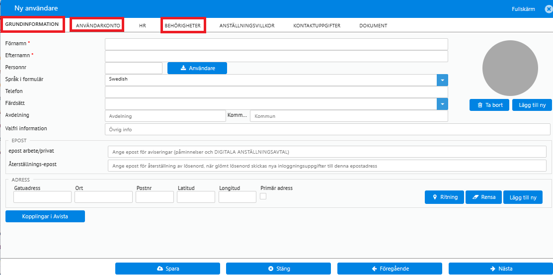
Task: Go to the BEHÖRIGHETER tab
Action: point(183,25)
